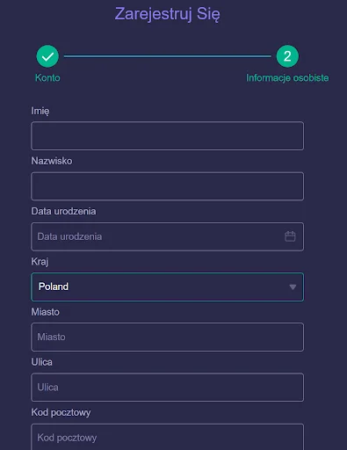
Task: Select the Informacje osobiste step label
Action: [287, 78]
